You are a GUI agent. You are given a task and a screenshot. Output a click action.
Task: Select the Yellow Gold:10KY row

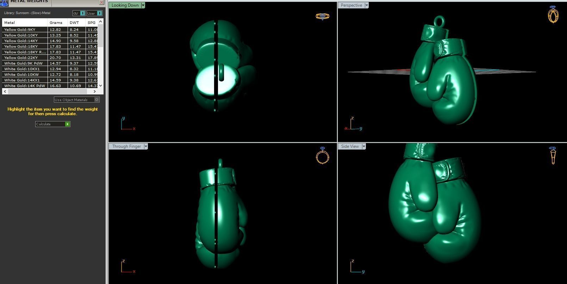coord(50,35)
